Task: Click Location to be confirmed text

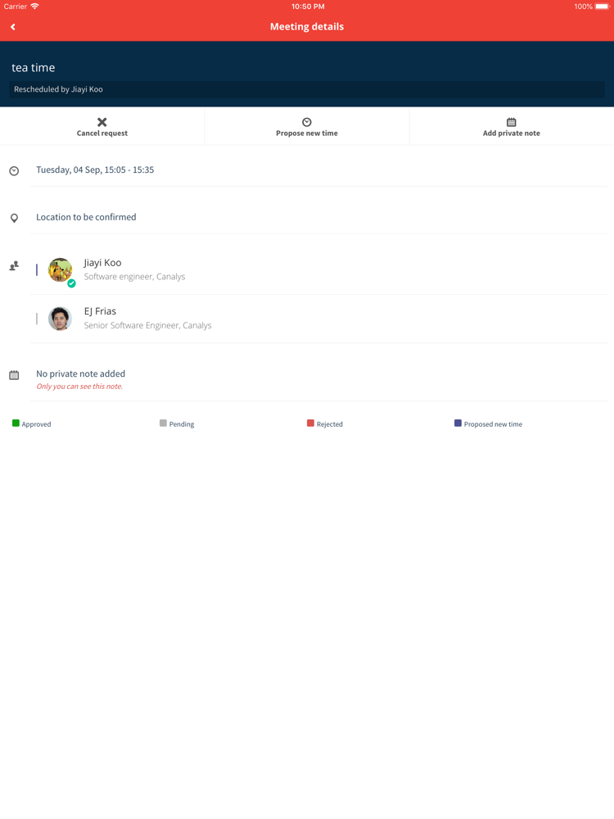Action: [86, 217]
